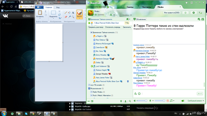
Task: Click the Crop icon in Paint
Action: click(x=59, y=11)
